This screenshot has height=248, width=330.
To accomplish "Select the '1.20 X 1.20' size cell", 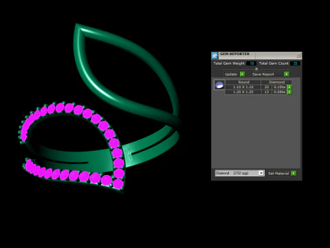I will click(x=243, y=92).
